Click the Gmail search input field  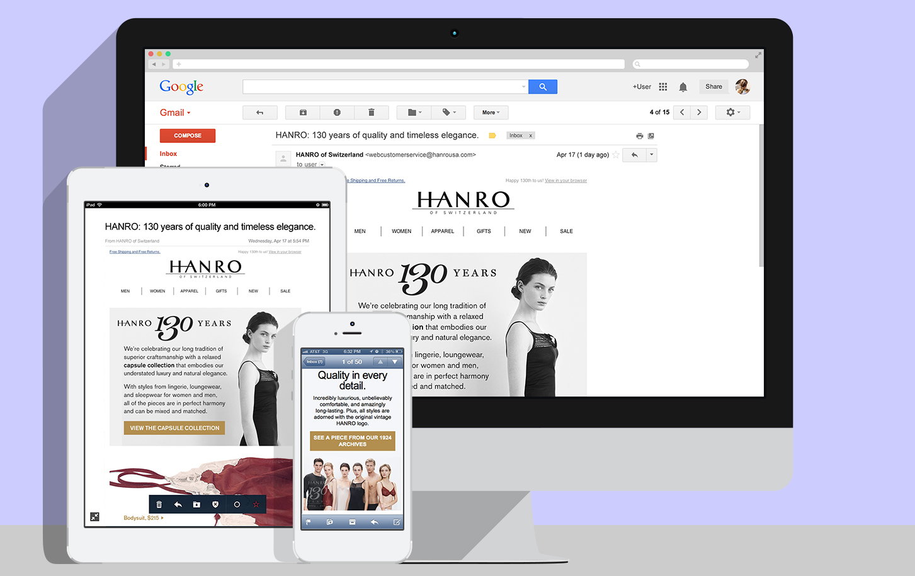click(x=385, y=87)
